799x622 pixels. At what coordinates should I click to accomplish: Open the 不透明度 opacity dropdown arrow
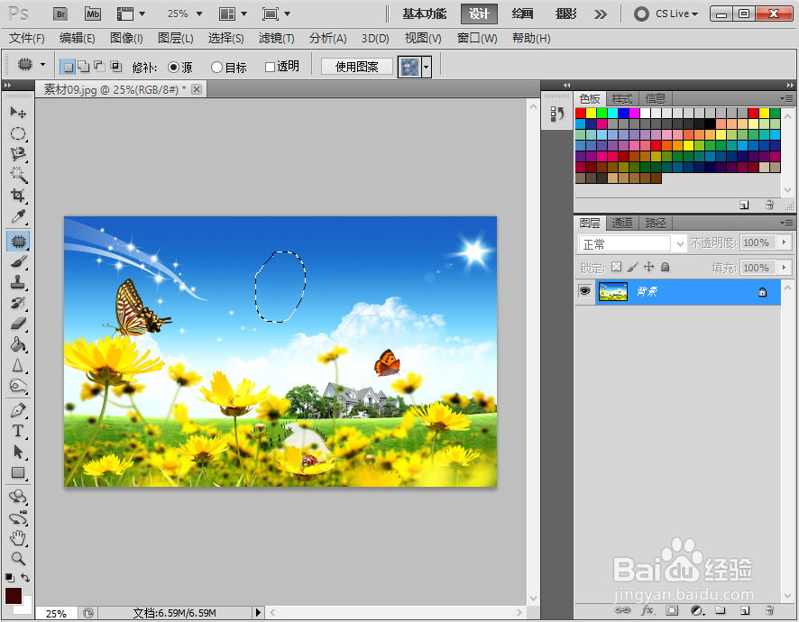[783, 242]
